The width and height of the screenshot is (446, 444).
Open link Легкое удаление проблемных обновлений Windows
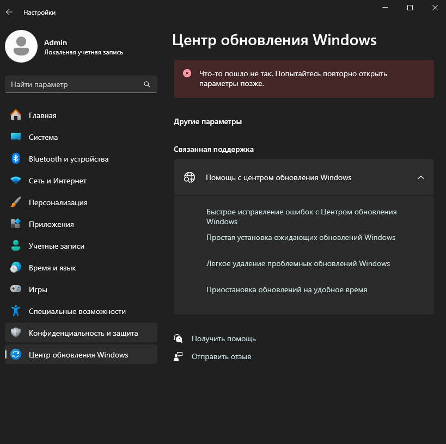point(298,263)
